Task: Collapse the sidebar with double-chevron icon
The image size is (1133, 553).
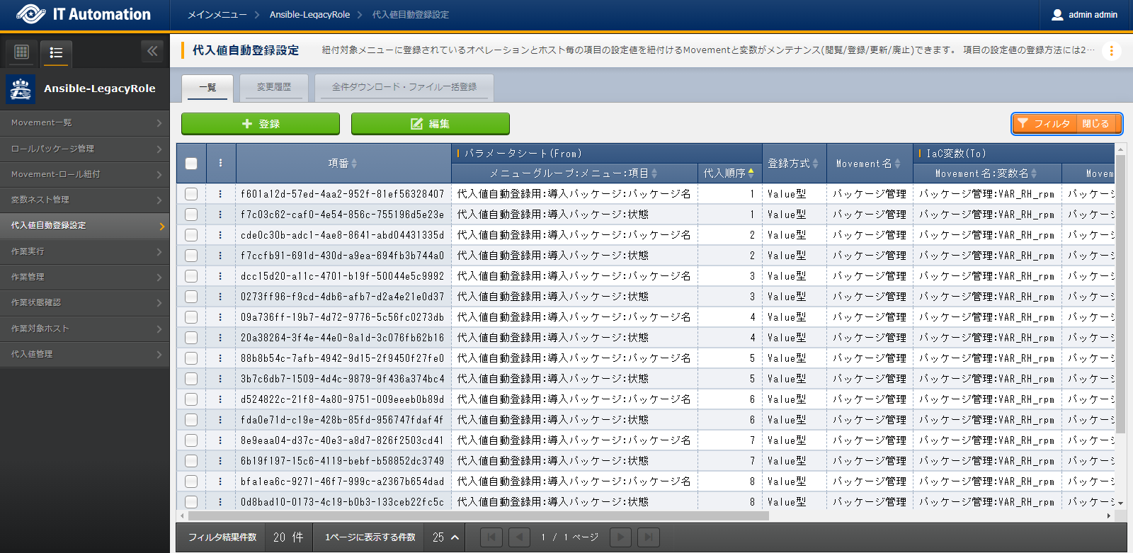Action: 152,51
